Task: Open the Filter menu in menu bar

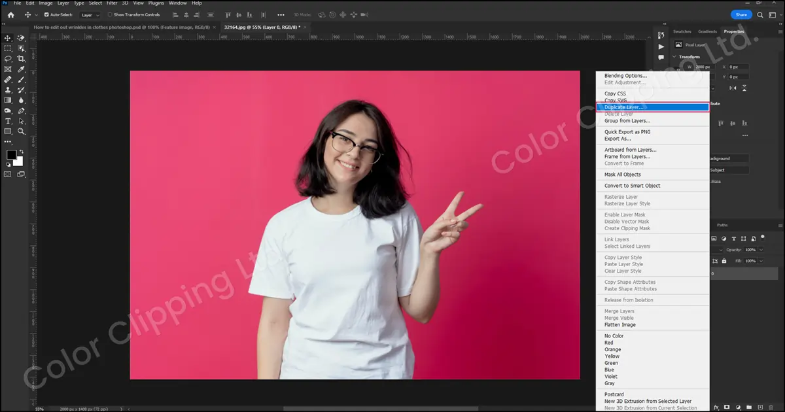Action: click(x=112, y=3)
